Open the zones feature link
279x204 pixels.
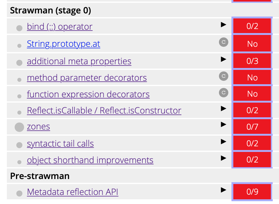[x=38, y=126]
